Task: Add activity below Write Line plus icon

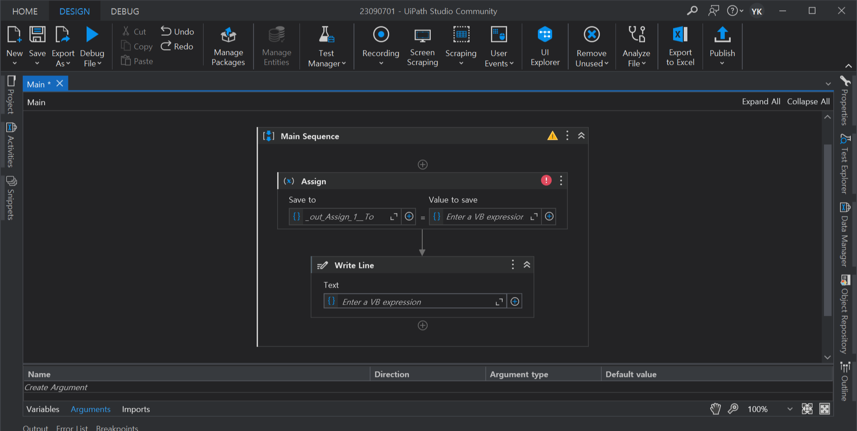Action: tap(423, 326)
